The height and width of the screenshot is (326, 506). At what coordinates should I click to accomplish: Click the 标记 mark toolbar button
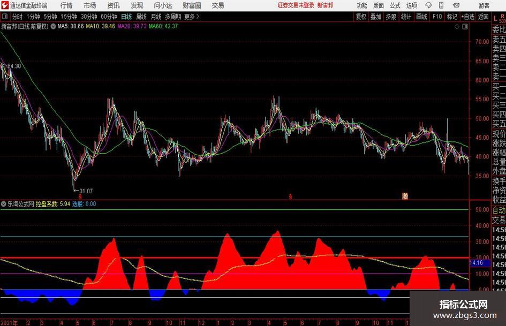click(x=452, y=17)
